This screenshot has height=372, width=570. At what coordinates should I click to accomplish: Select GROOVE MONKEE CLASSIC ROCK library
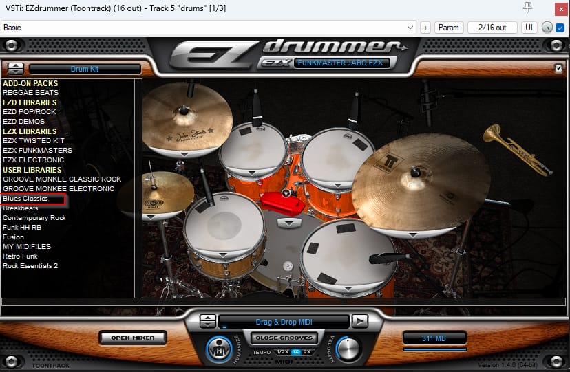tap(62, 179)
